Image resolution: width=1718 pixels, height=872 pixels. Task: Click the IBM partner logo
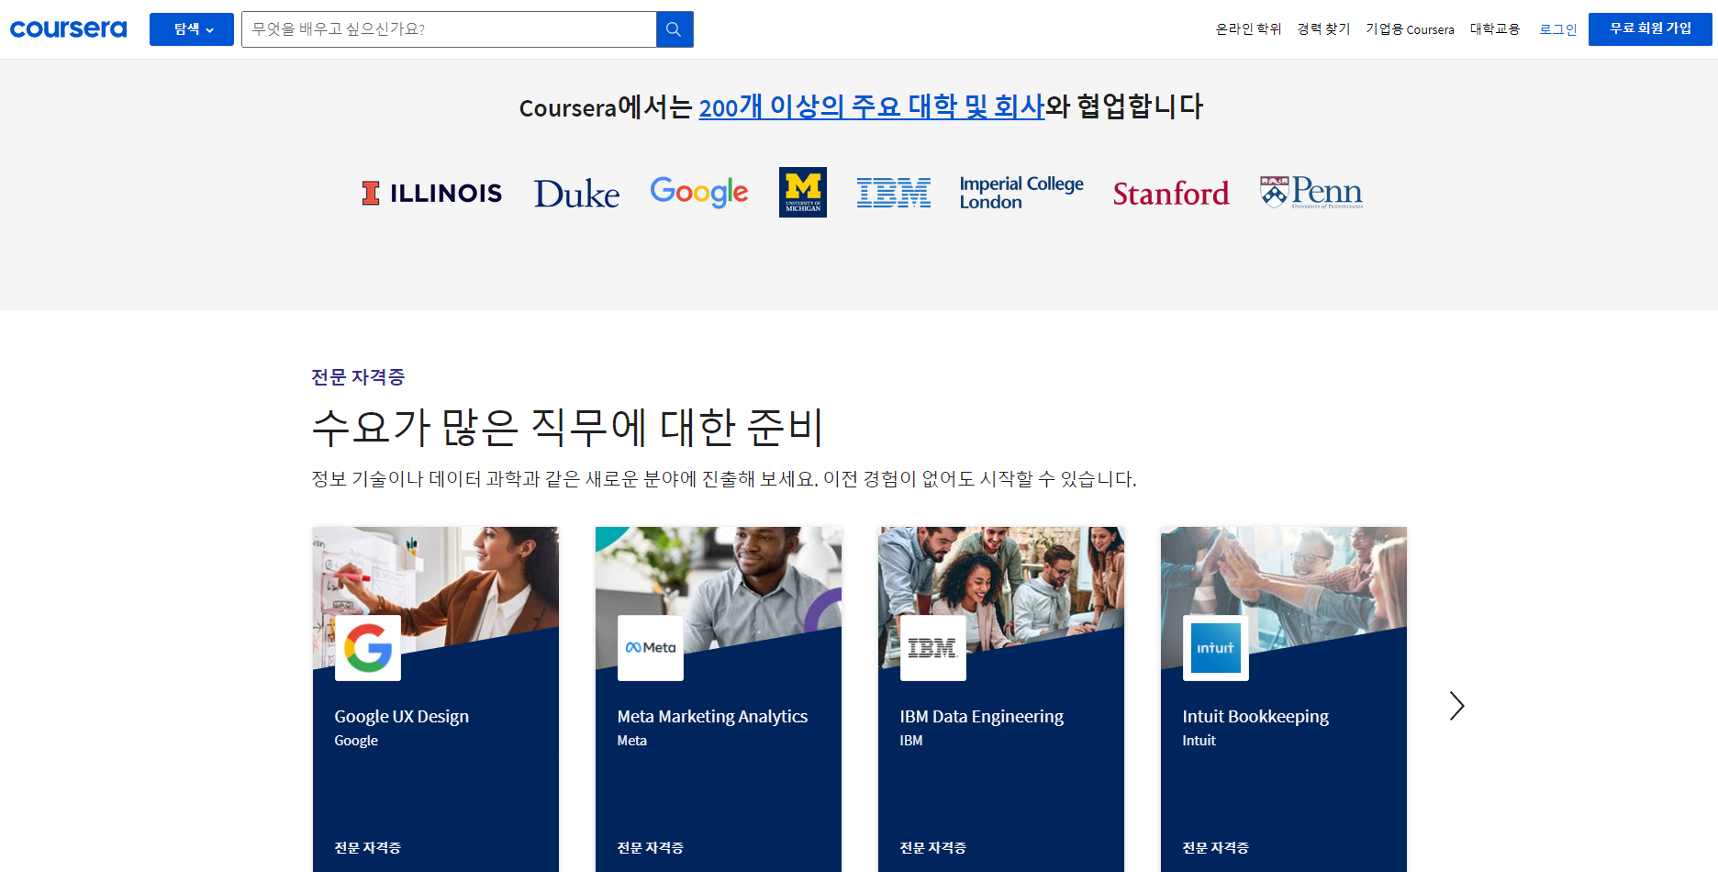pos(894,193)
